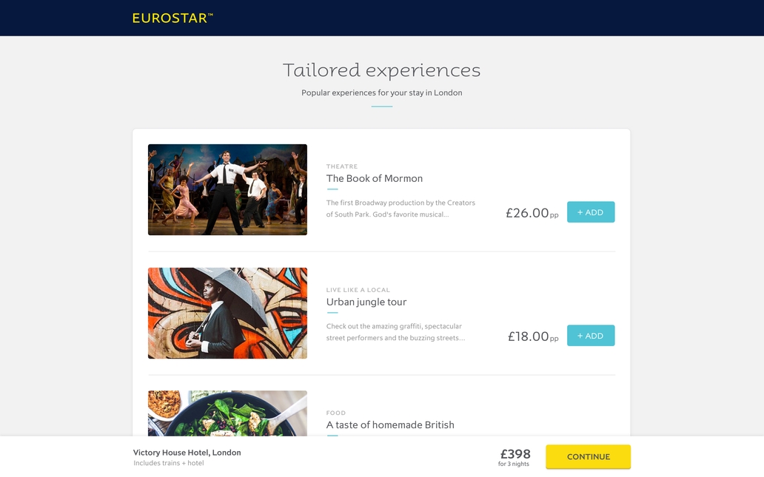Open The Book of Mormon stage photo

coord(227,190)
